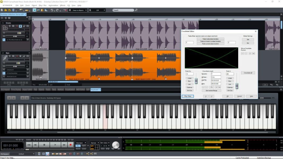Image resolution: width=283 pixels, height=159 pixels.
Task: Click the redo arrow icon
Action: (x=57, y=10)
